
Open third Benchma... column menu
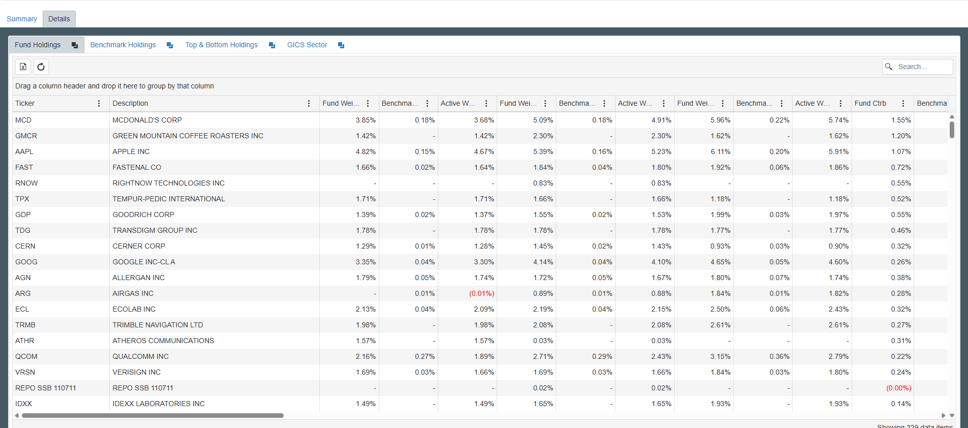(781, 103)
